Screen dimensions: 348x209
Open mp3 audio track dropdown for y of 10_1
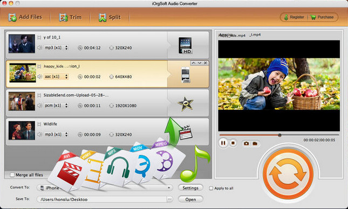pos(56,47)
